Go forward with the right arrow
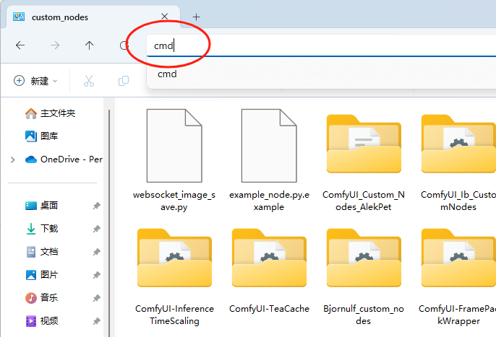Image resolution: width=496 pixels, height=337 pixels. (x=55, y=45)
